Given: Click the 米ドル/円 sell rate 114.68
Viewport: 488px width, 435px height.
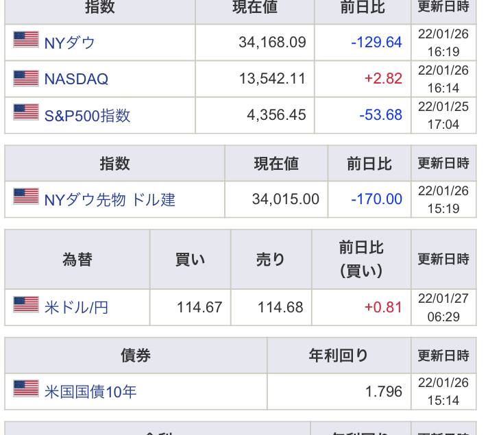Looking at the screenshot, I should click(280, 307).
